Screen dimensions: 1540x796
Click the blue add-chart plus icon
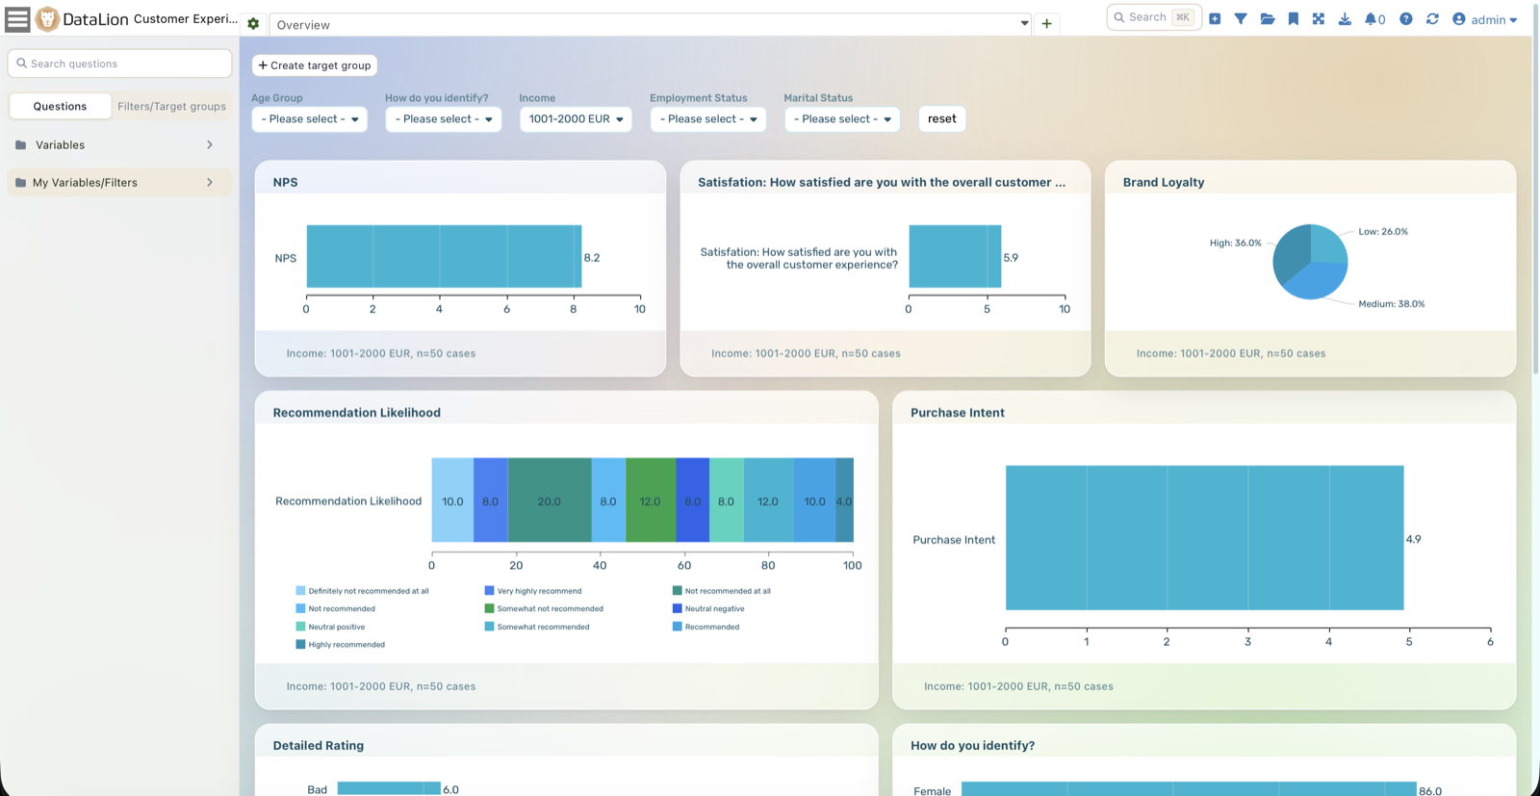1215,18
